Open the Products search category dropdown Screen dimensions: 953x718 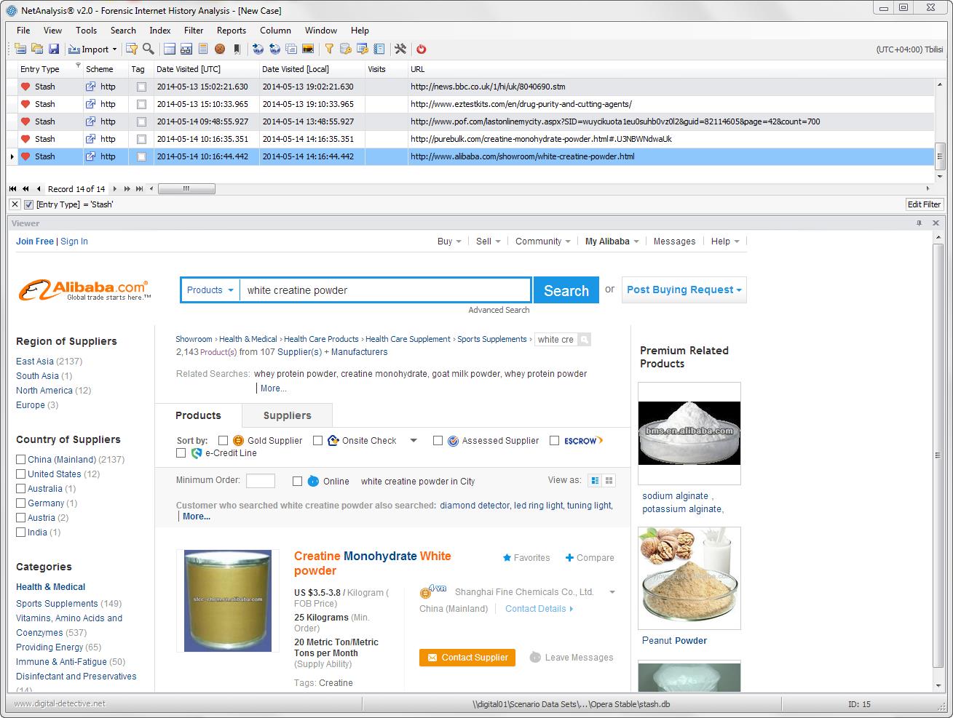click(210, 290)
